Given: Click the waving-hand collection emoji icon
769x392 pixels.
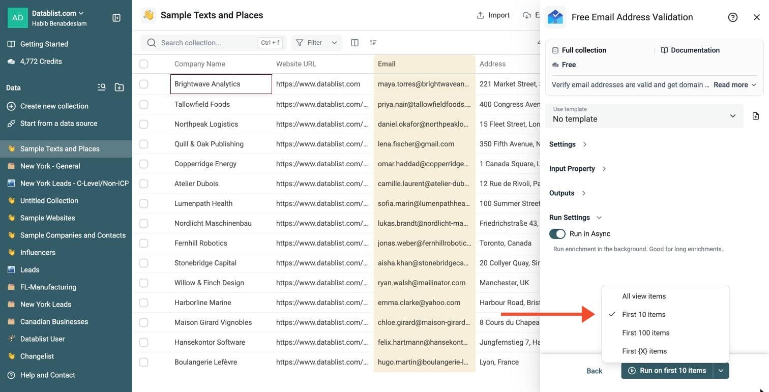Looking at the screenshot, I should tap(149, 15).
